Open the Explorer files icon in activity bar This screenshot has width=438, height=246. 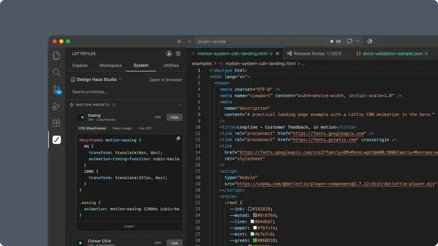click(x=56, y=55)
